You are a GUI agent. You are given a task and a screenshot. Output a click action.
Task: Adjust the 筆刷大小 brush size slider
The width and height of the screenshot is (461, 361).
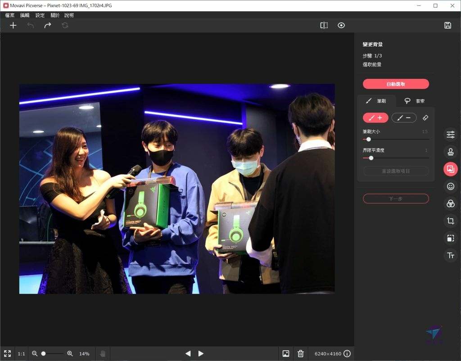coord(396,140)
